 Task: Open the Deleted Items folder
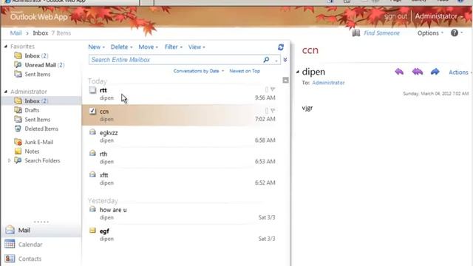(41, 129)
